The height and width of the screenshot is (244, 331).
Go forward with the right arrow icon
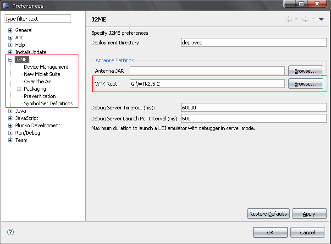(x=305, y=19)
